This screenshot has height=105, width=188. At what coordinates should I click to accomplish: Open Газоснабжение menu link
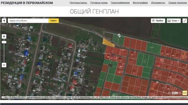tap(120, 3)
